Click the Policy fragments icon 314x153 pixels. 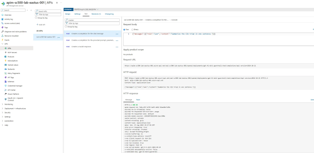click(x=5, y=73)
